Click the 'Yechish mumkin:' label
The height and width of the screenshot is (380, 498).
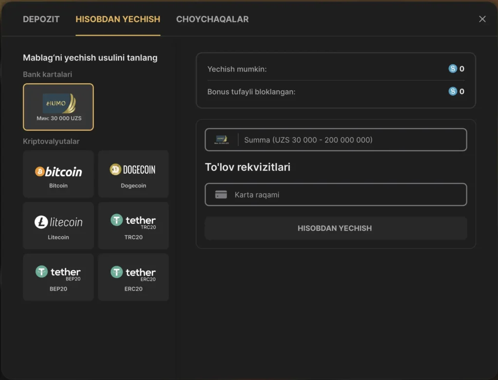tap(237, 69)
